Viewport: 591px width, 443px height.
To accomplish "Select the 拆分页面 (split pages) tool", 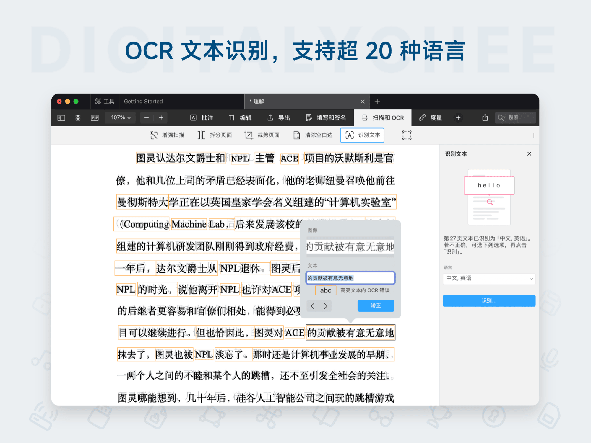I will click(215, 135).
